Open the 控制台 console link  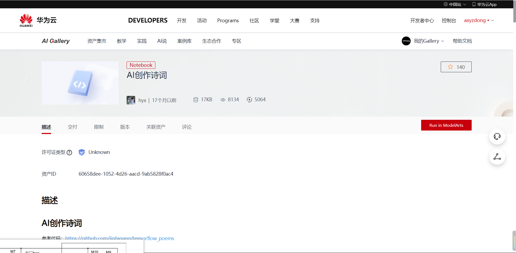449,20
